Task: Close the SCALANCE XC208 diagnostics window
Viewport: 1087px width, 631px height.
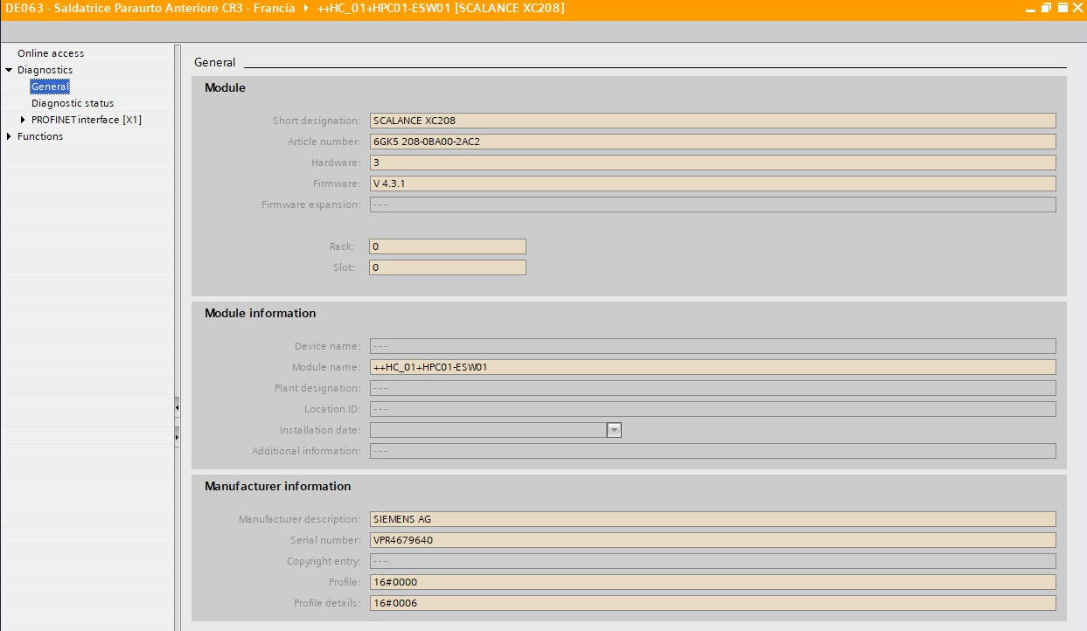Action: coord(1077,8)
